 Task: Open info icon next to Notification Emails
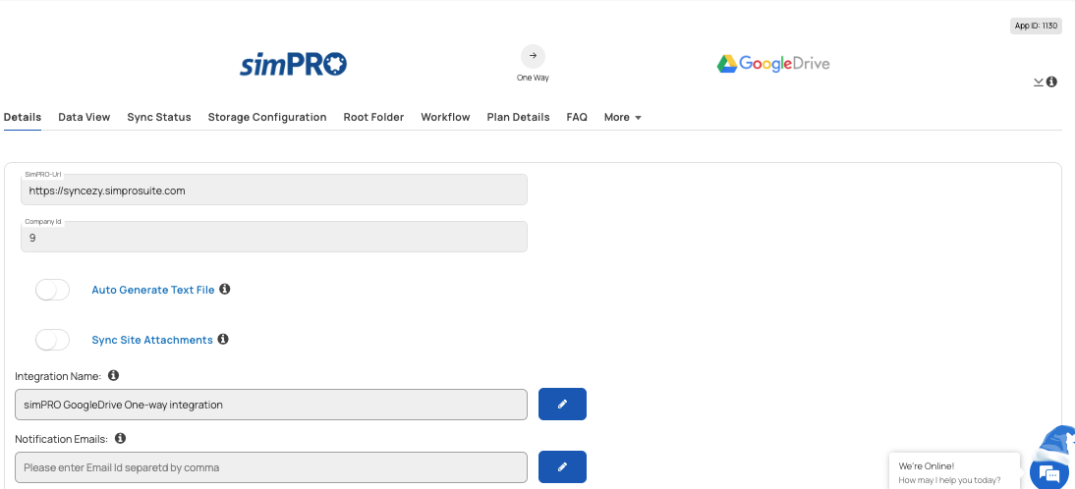click(121, 438)
